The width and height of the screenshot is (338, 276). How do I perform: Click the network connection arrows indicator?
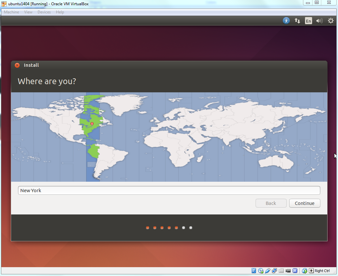[297, 21]
